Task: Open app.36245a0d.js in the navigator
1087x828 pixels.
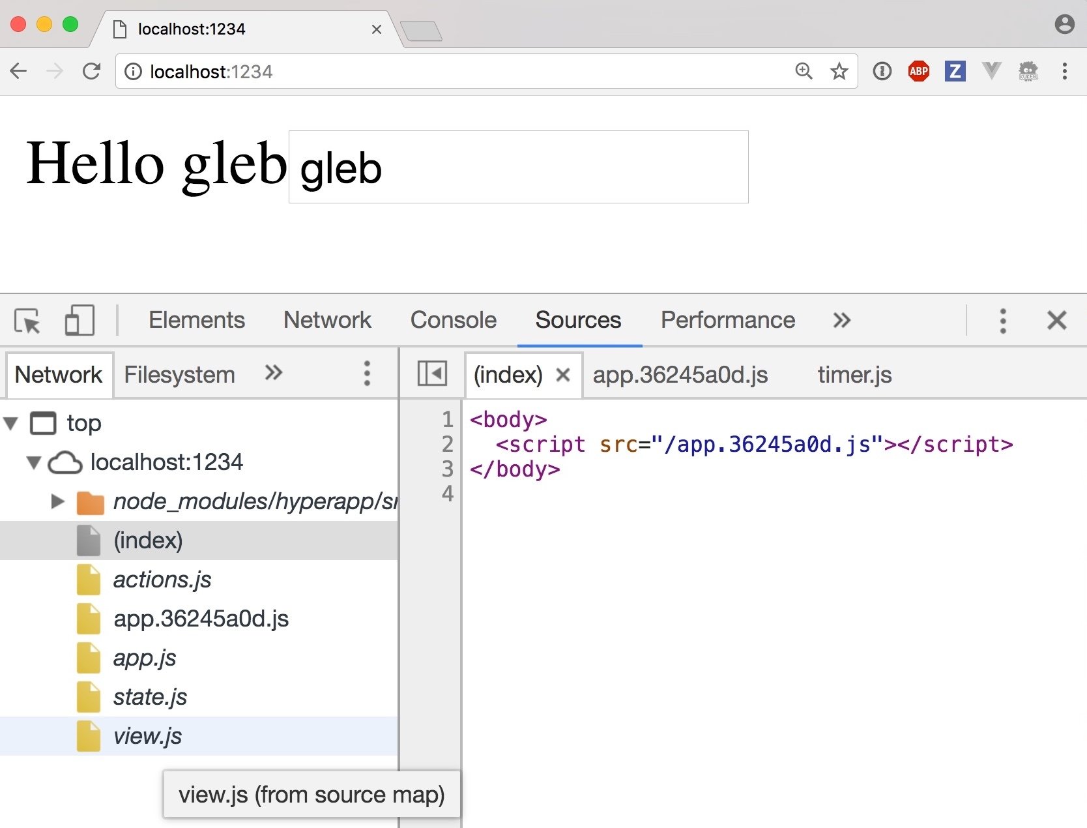Action: (x=199, y=619)
